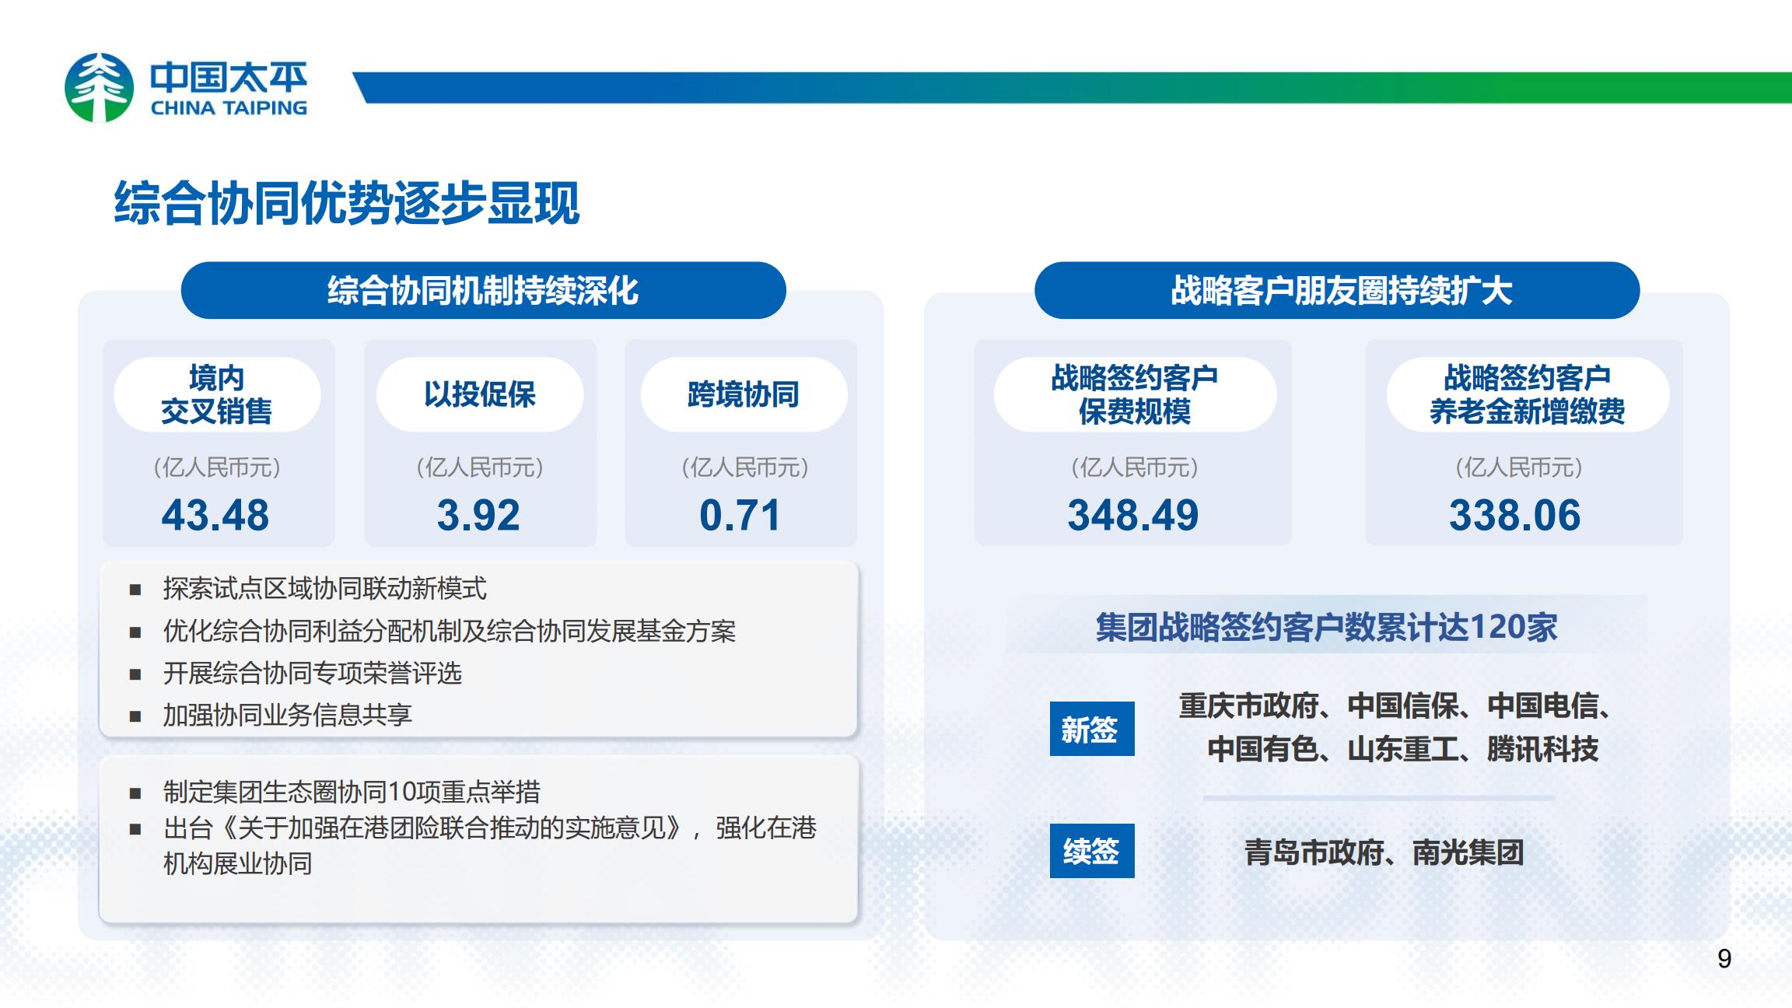Click the value 348.49
1792x1008 pixels.
click(x=1133, y=515)
